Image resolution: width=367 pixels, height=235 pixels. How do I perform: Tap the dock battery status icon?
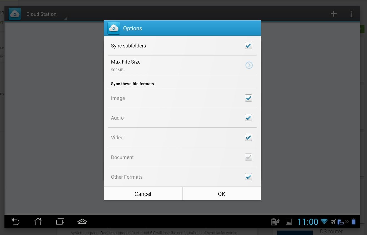pyautogui.click(x=341, y=221)
